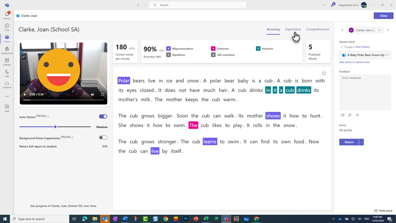Open notifications bell in title bar
Image resolution: width=396 pixels, height=223 pixels.
pos(333,5)
